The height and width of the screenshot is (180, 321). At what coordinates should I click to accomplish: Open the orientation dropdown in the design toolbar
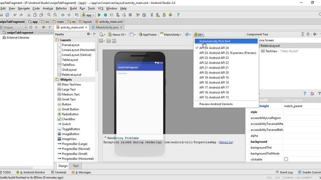tap(132, 34)
